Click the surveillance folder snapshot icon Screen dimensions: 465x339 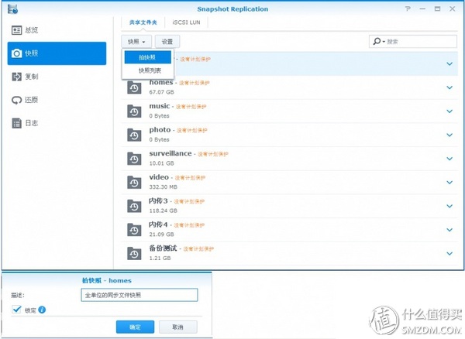[134, 159]
